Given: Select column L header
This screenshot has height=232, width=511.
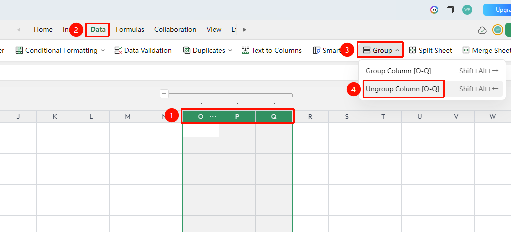Looking at the screenshot, I should [91, 117].
